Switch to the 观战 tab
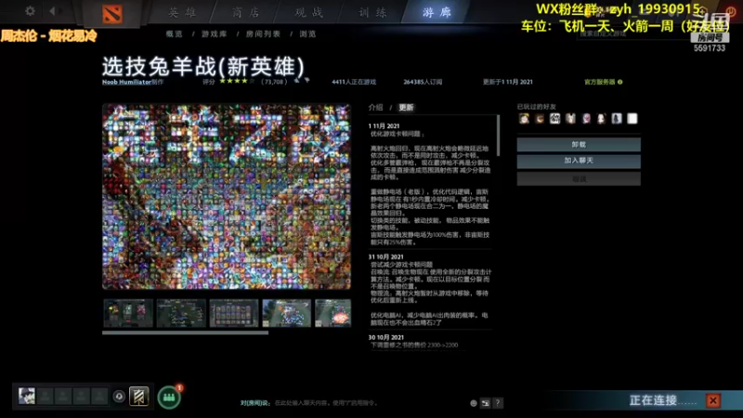 pyautogui.click(x=309, y=12)
